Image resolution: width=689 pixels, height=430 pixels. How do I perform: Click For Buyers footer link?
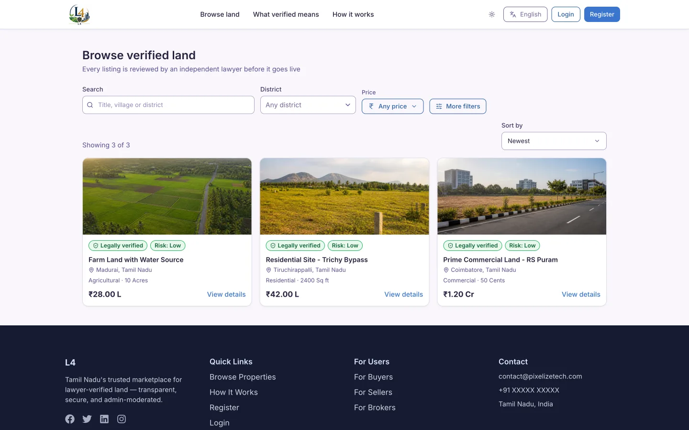point(373,377)
